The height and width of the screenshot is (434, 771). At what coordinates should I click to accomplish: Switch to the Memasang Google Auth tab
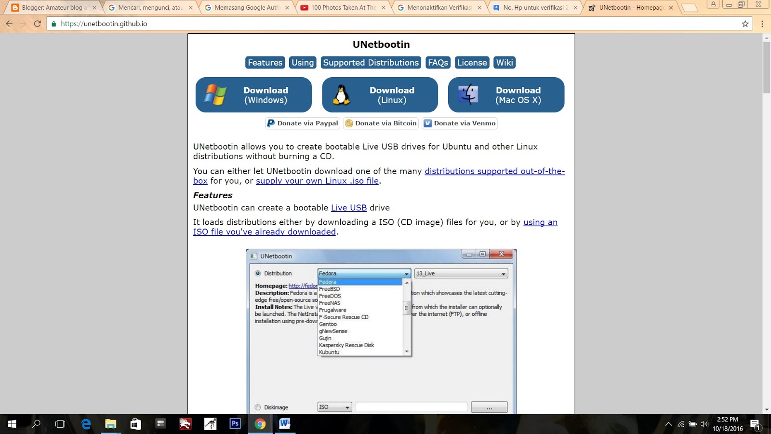(x=246, y=8)
